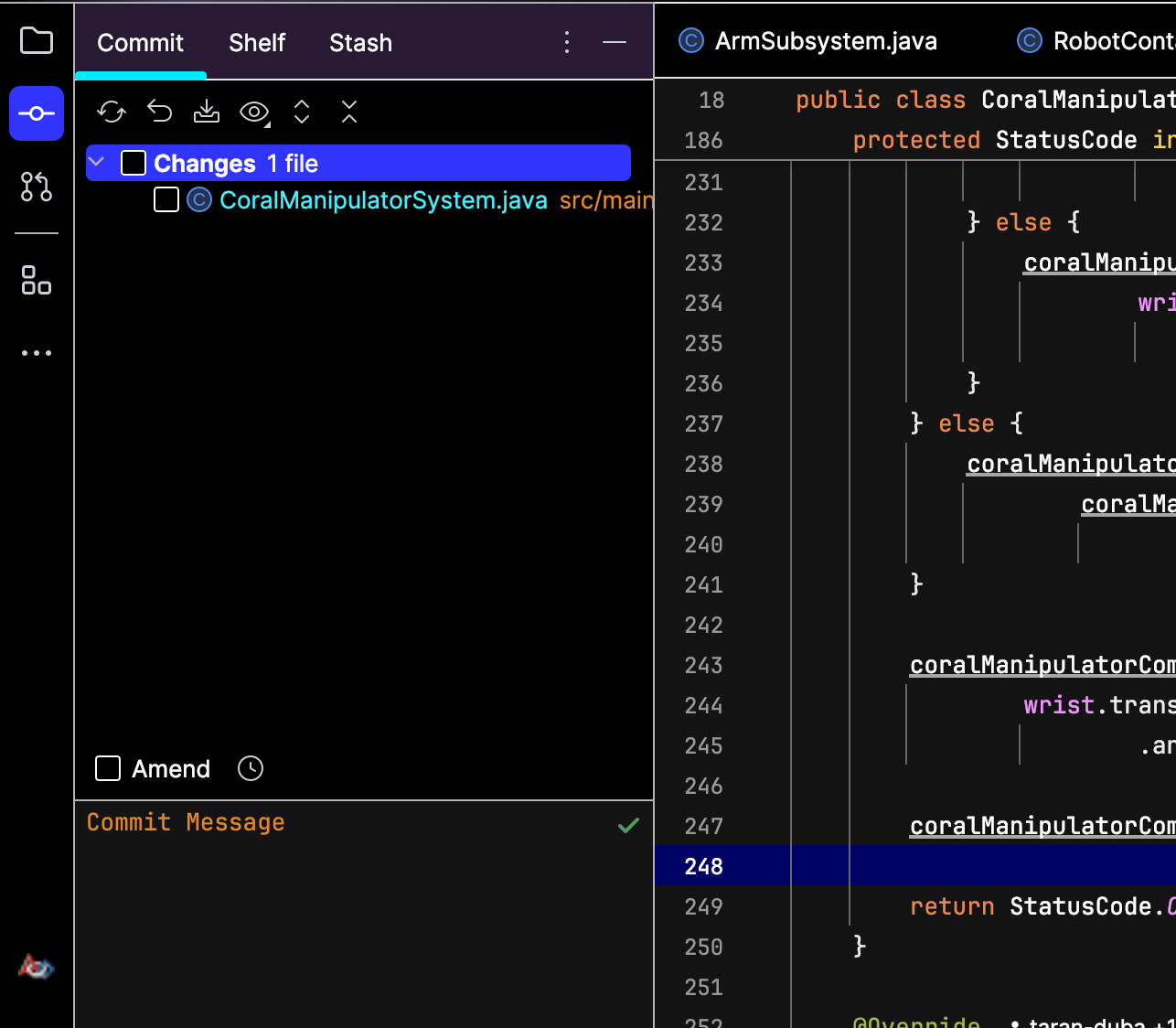The height and width of the screenshot is (1028, 1176).
Task: Open the Project folder tool window
Action: click(x=37, y=40)
